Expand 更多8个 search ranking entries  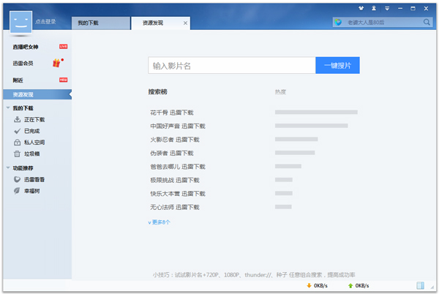click(x=159, y=222)
